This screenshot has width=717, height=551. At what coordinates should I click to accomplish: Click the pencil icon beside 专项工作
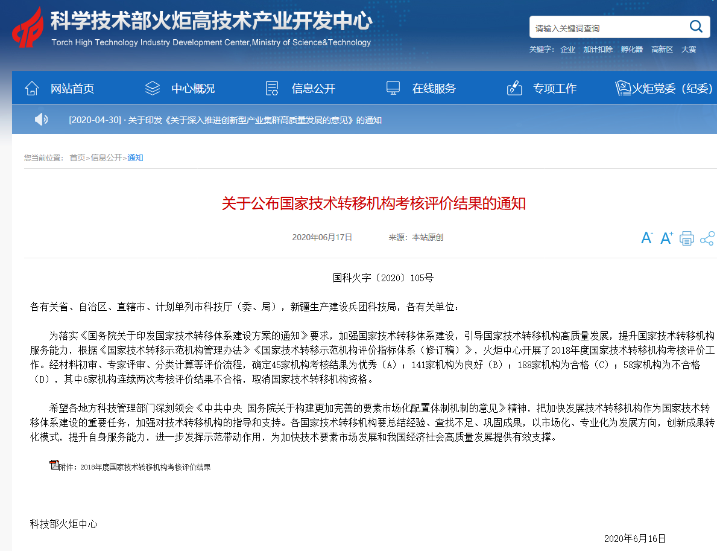[514, 88]
